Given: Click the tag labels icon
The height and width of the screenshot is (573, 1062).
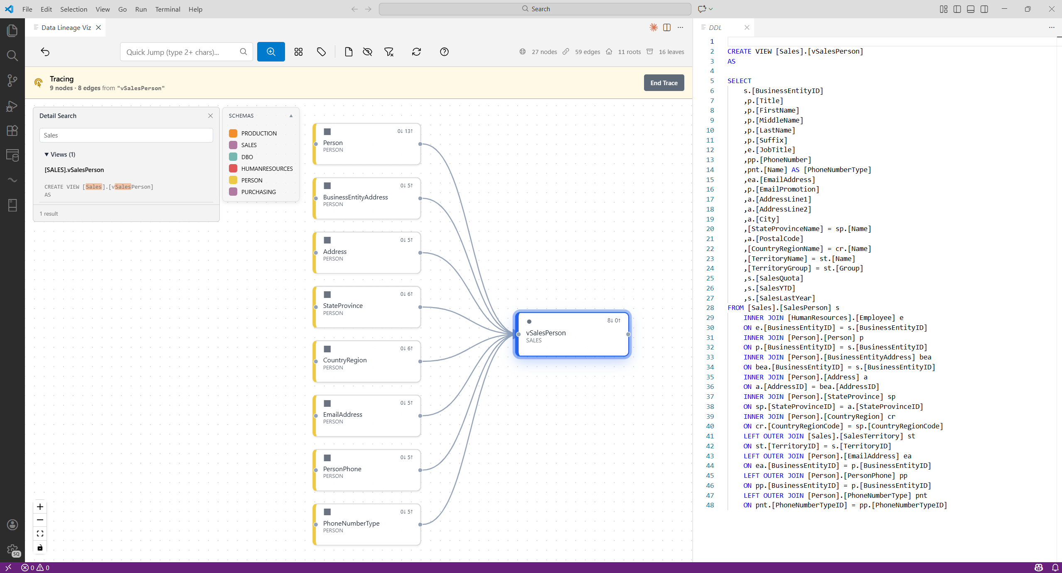Looking at the screenshot, I should [x=321, y=52].
